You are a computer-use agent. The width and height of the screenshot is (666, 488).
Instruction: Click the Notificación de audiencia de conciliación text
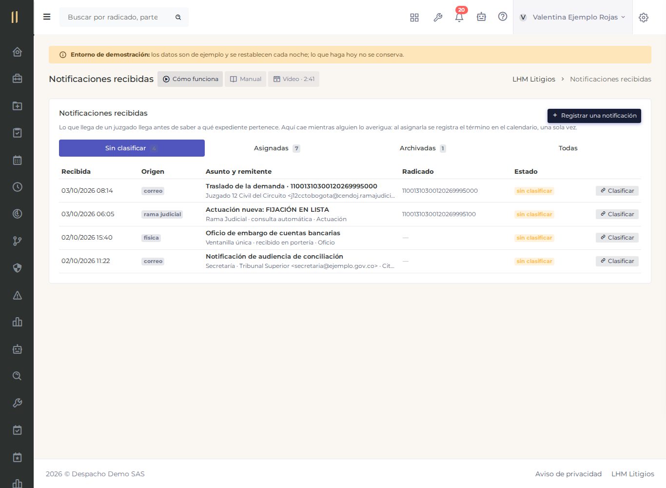point(274,256)
